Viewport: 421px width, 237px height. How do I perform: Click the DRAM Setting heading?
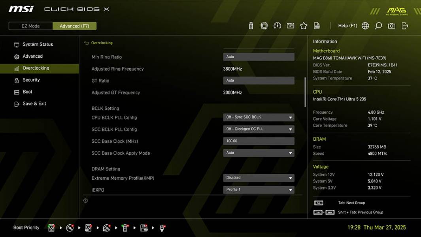click(x=106, y=169)
